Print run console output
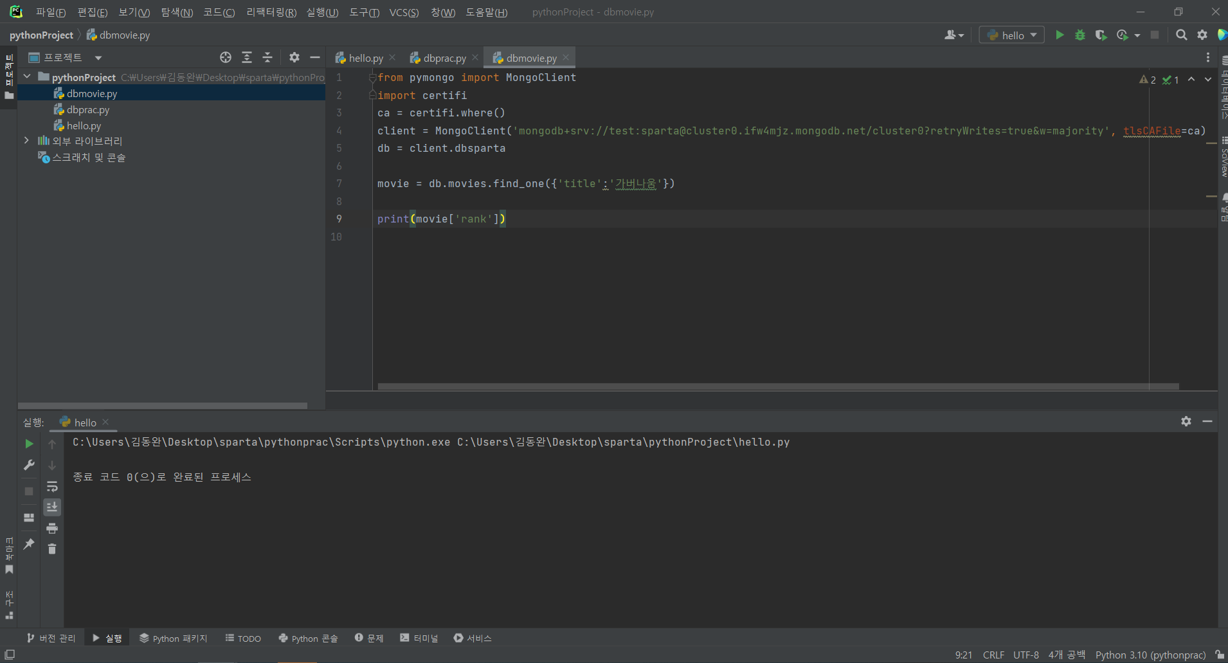 (x=52, y=529)
